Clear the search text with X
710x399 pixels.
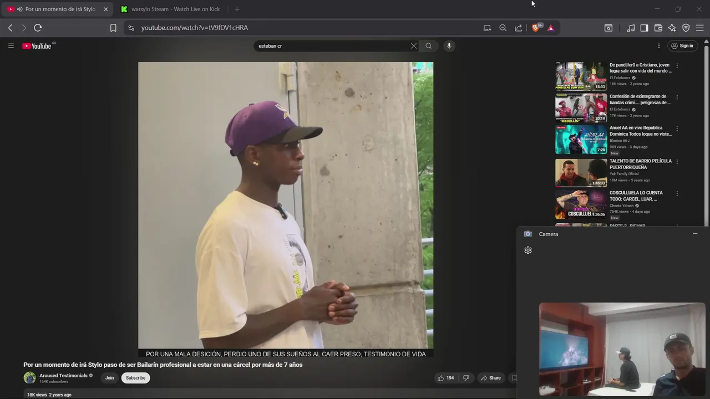pyautogui.click(x=414, y=46)
